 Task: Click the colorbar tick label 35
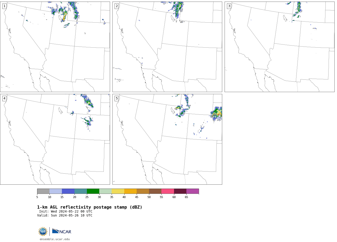(112, 197)
